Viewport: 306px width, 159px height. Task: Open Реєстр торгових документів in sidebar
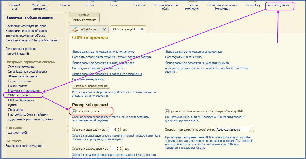point(24,146)
